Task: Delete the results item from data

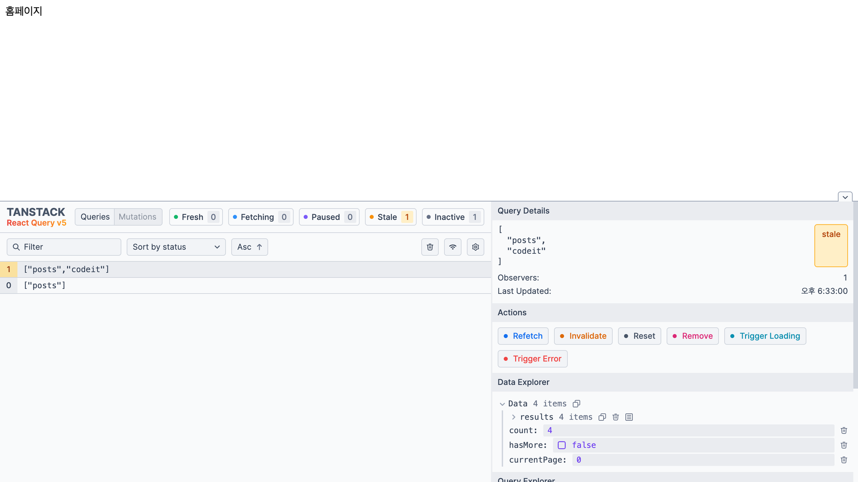Action: pyautogui.click(x=616, y=417)
